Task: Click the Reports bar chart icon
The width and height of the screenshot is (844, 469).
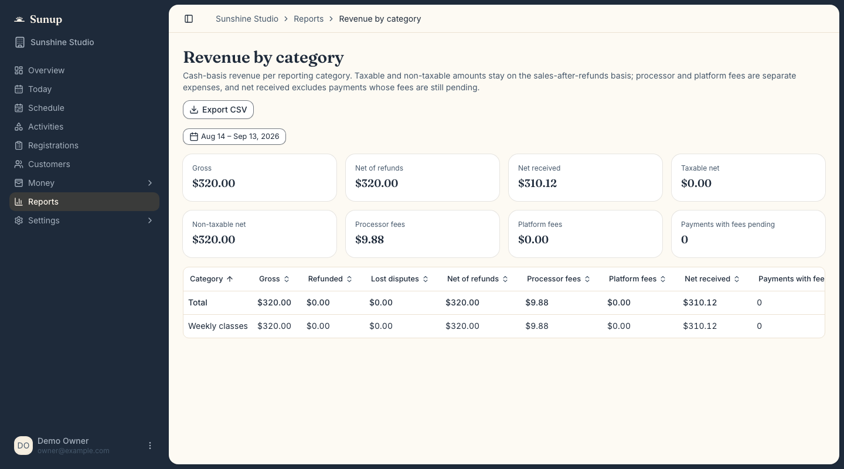Action: point(19,202)
